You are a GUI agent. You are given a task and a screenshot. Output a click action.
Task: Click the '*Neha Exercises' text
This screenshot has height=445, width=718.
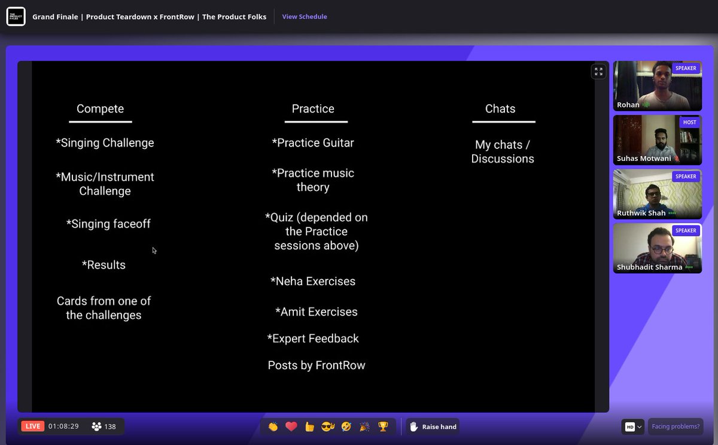[313, 282]
